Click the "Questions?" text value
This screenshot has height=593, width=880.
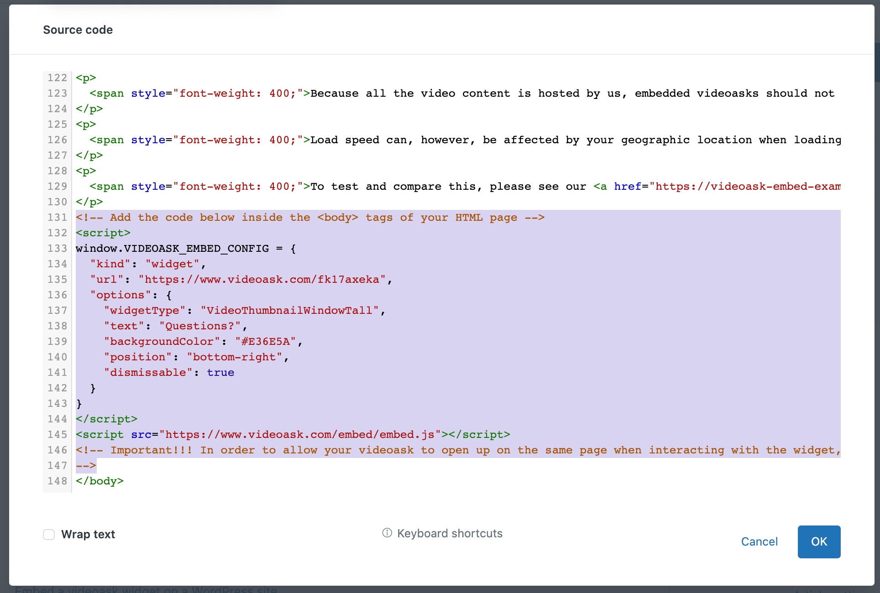200,326
